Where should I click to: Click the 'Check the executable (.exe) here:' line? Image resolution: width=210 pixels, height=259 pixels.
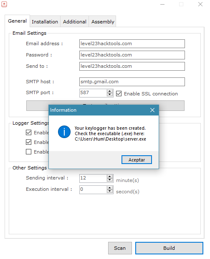pyautogui.click(x=109, y=133)
